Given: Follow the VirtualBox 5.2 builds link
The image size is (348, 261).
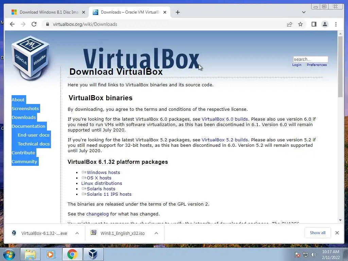Looking at the screenshot, I should tap(225, 140).
